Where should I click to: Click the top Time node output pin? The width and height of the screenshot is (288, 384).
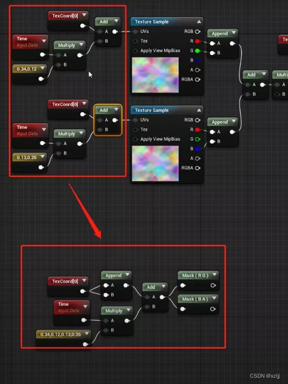pos(43,55)
